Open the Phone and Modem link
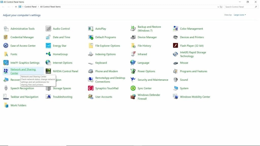The image size is (260, 146). coord(106,71)
